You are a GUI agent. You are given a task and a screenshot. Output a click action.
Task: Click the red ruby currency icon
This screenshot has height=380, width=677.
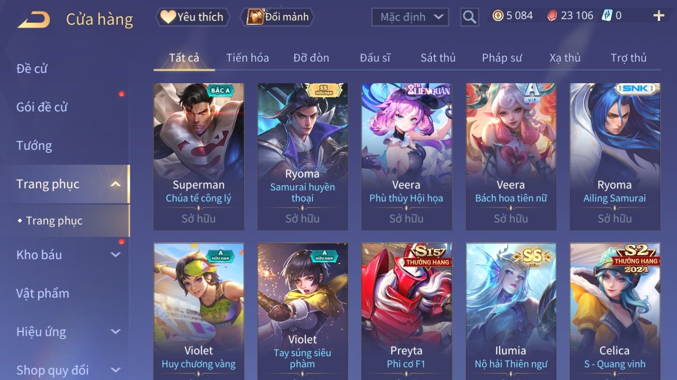tap(552, 16)
